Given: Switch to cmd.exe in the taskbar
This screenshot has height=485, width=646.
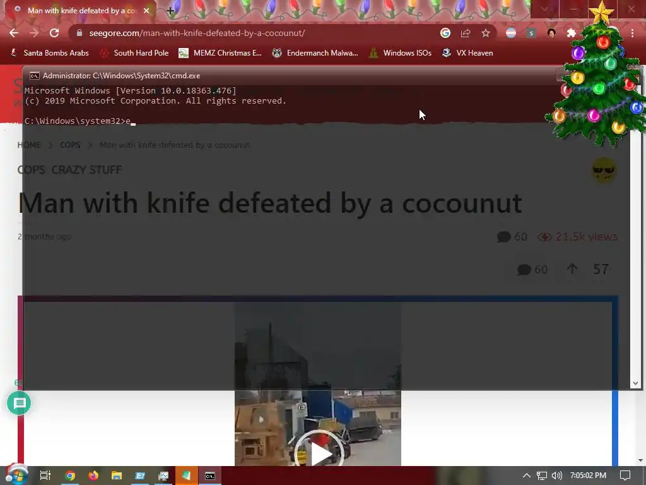Looking at the screenshot, I should [x=210, y=476].
